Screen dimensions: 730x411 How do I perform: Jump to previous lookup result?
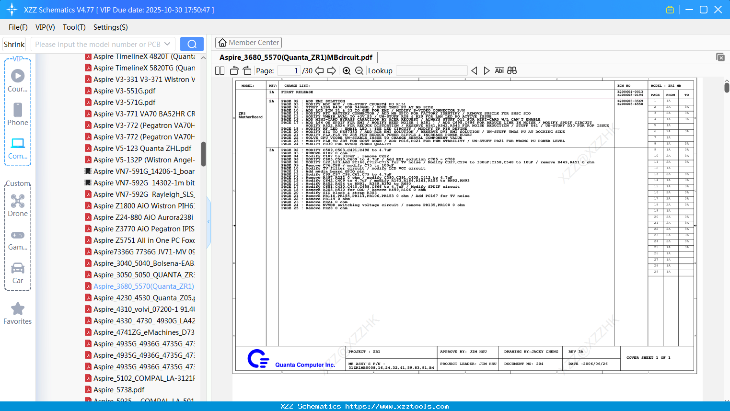474,71
